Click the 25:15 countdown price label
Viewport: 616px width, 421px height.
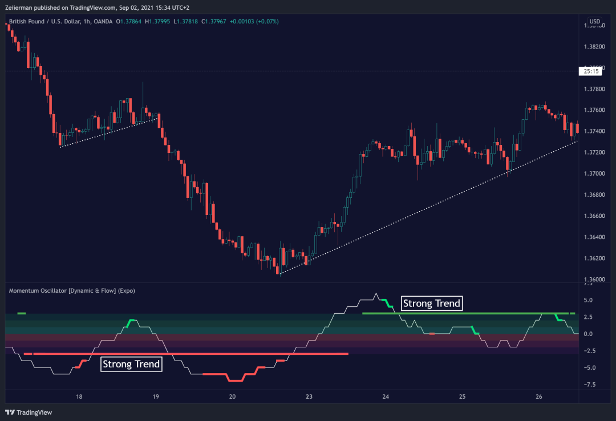coord(590,71)
